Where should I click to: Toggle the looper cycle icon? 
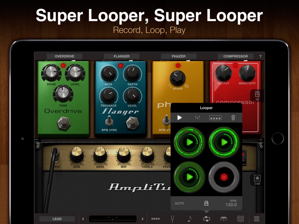point(207,219)
